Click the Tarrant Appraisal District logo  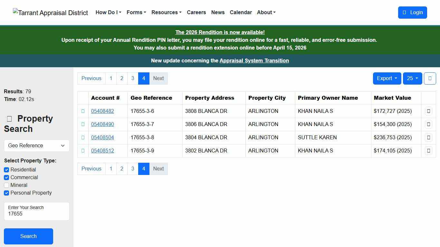pyautogui.click(x=50, y=12)
